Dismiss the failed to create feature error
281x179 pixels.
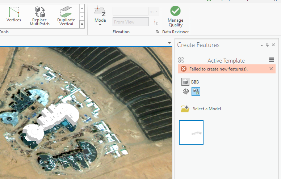[271, 69]
